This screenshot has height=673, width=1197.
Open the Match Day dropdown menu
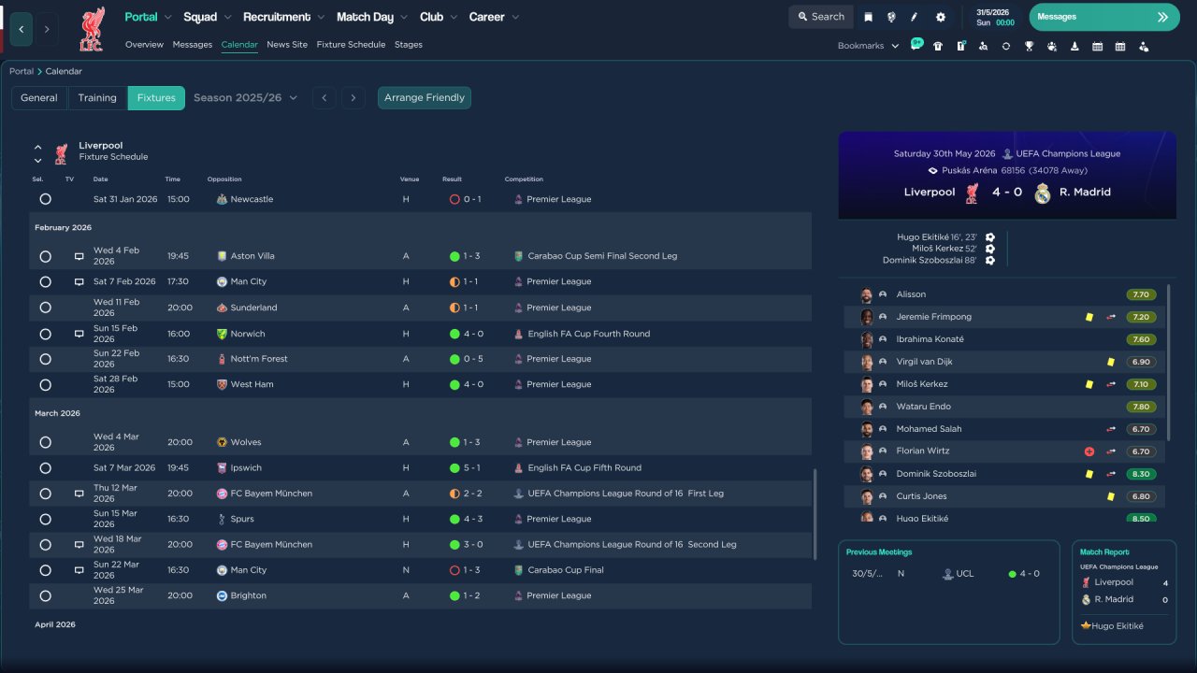tap(372, 17)
